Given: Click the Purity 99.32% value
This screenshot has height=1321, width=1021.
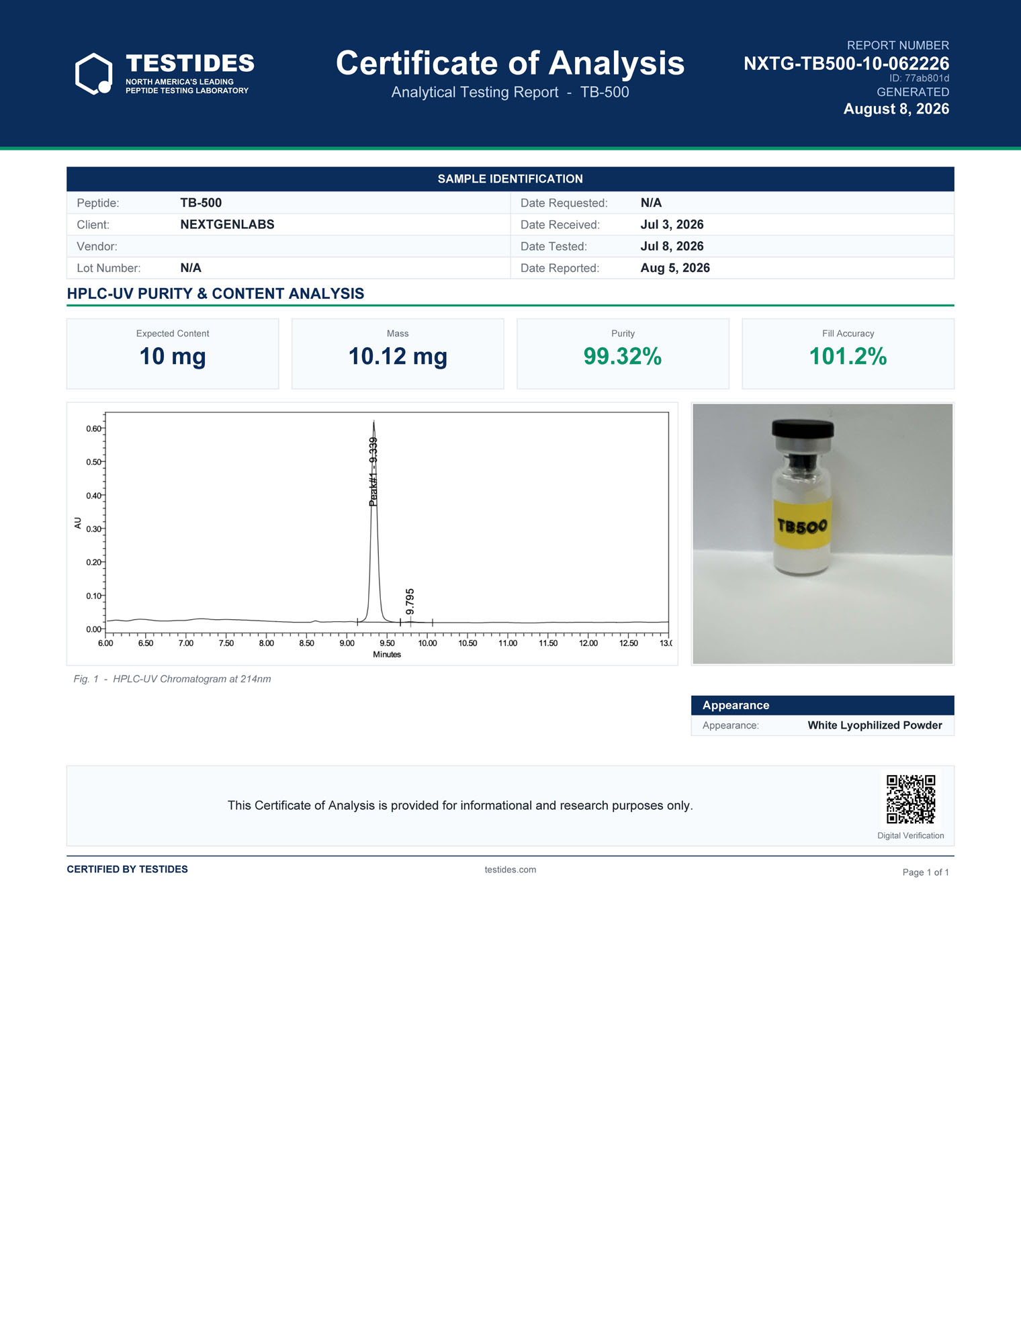Looking at the screenshot, I should pyautogui.click(x=623, y=357).
